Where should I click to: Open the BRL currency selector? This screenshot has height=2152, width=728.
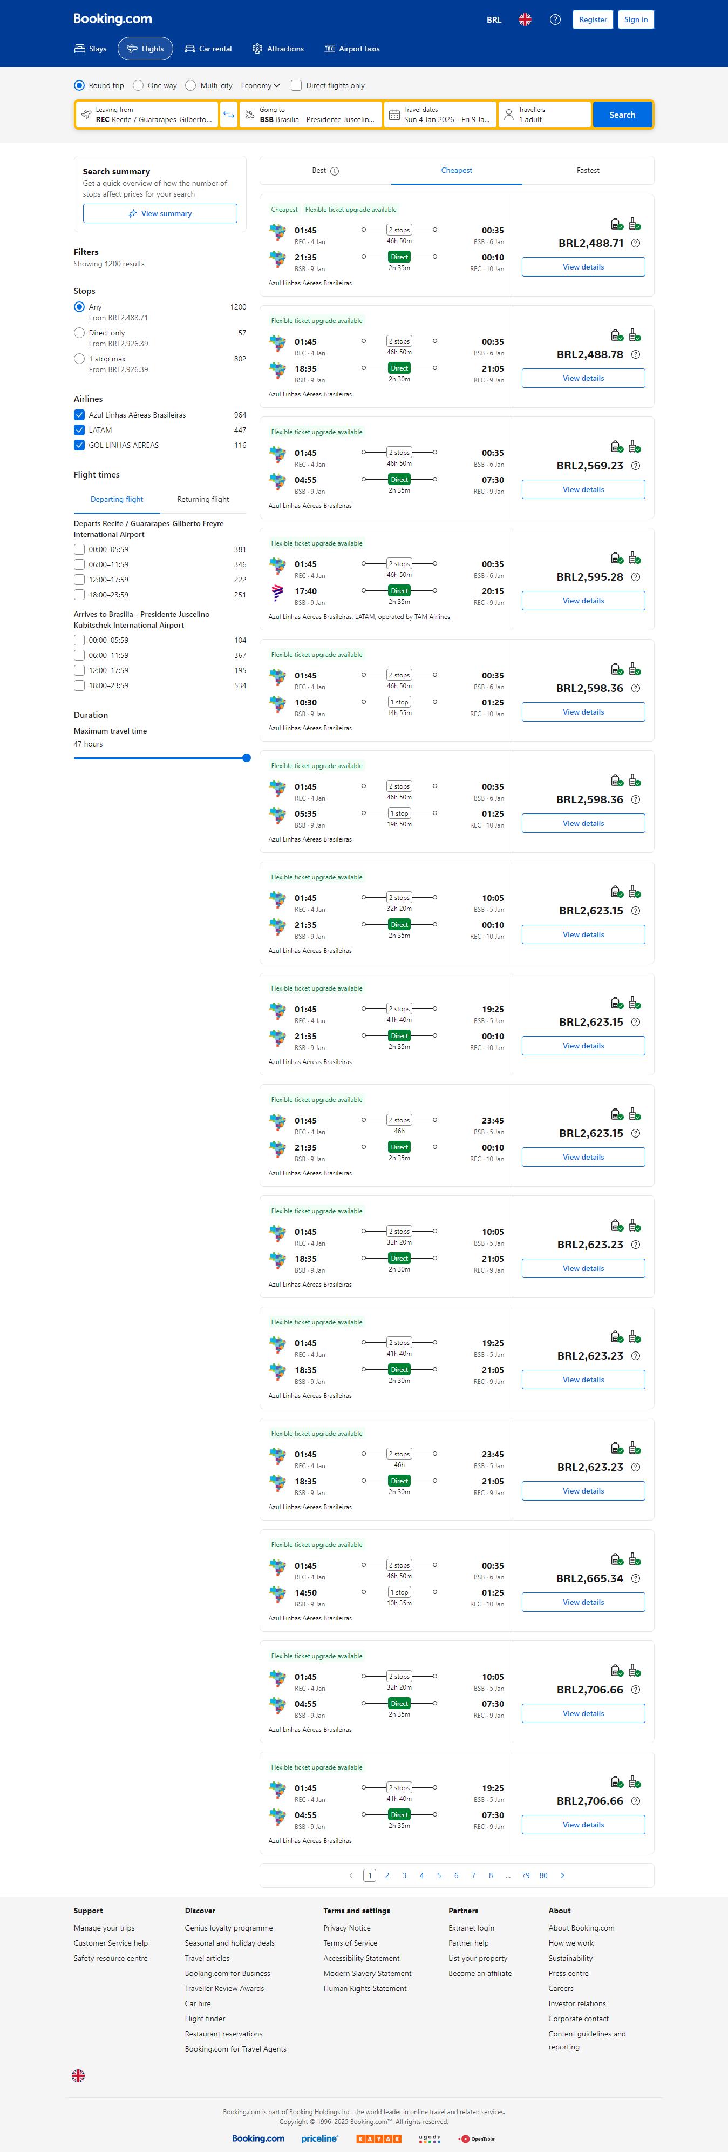coord(494,19)
